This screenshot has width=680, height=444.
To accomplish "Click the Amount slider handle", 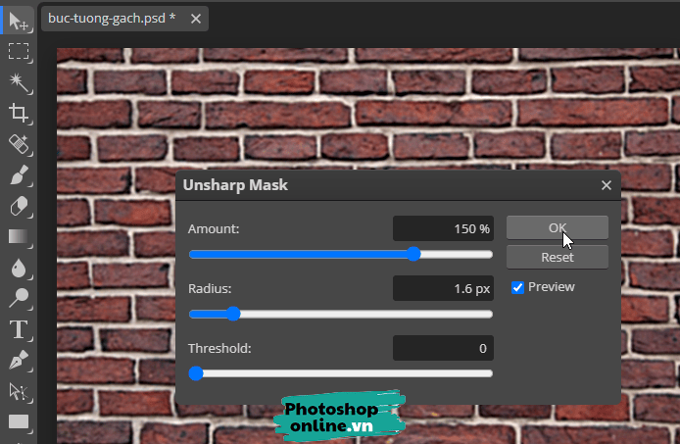I will coord(413,254).
